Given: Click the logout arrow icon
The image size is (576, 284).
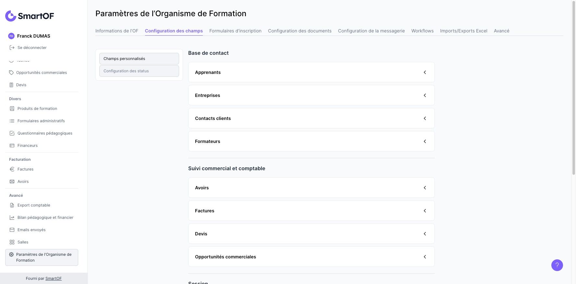Looking at the screenshot, I should pos(12,48).
